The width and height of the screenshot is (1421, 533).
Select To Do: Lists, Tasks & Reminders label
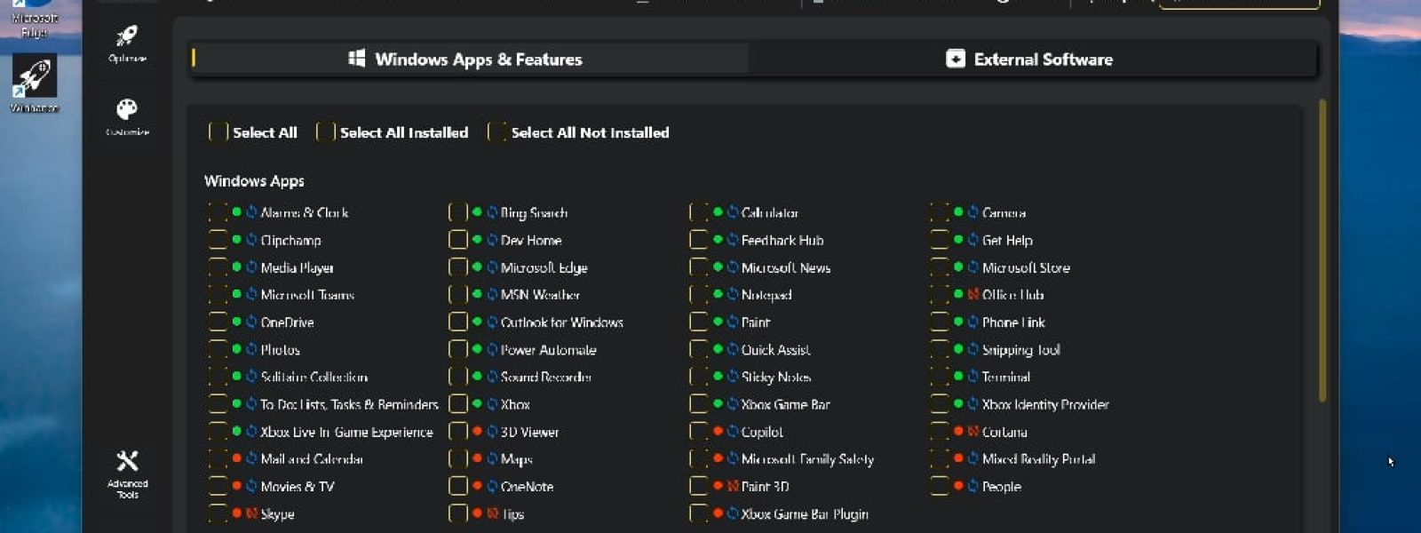coord(349,404)
